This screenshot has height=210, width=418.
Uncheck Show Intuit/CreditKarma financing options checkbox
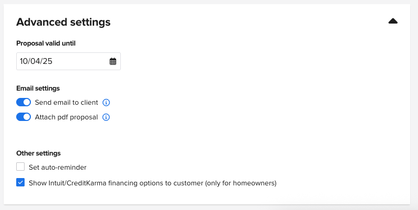(x=20, y=183)
